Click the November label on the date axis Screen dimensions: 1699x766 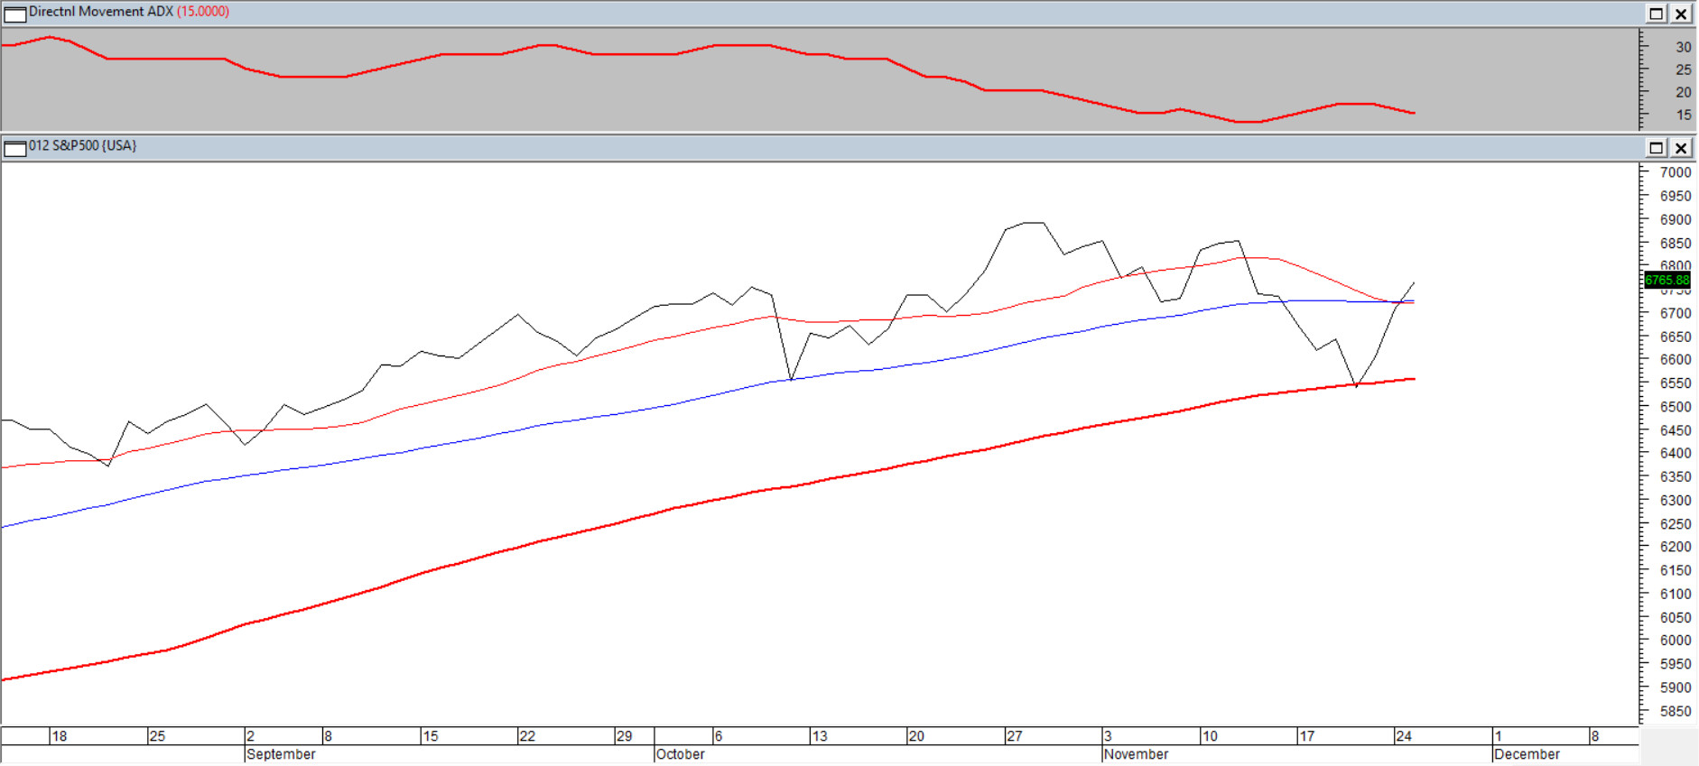[1136, 754]
